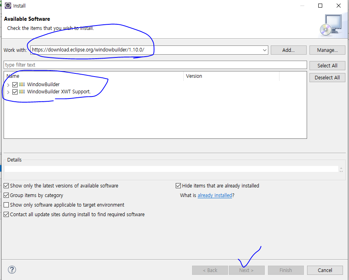Click the WindowBuilder XWT Support category icon

click(22, 92)
